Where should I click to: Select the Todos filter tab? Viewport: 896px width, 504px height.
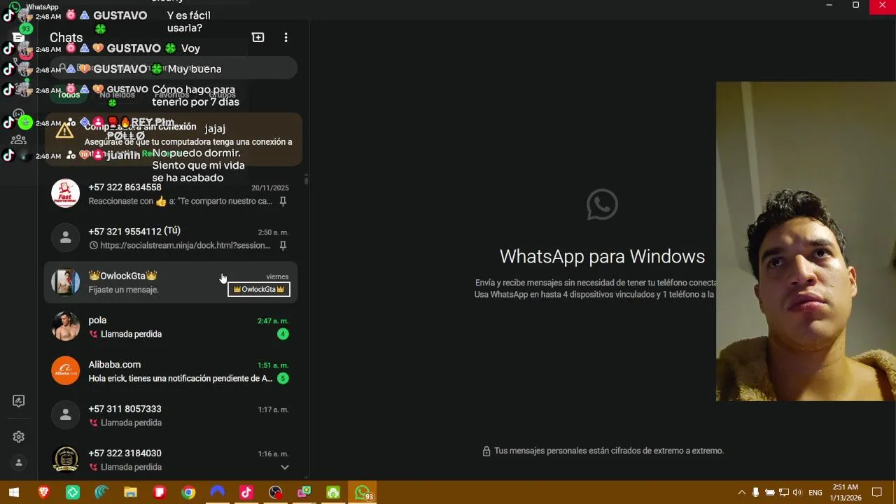point(69,95)
